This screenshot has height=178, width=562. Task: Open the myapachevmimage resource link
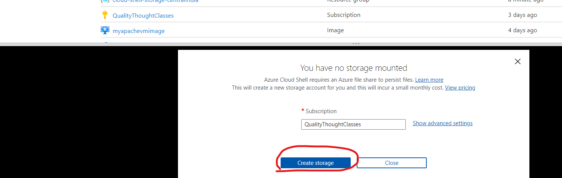[x=139, y=31]
